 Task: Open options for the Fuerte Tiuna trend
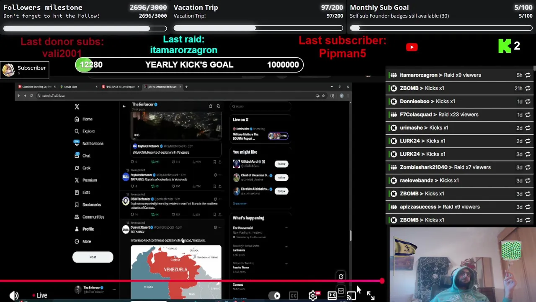tap(286, 264)
